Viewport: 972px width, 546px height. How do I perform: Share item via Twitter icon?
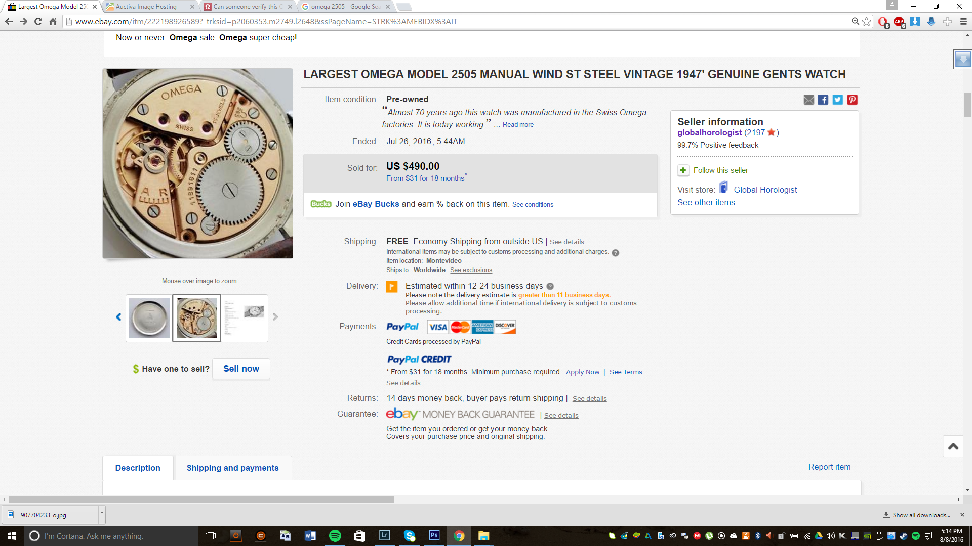[838, 100]
